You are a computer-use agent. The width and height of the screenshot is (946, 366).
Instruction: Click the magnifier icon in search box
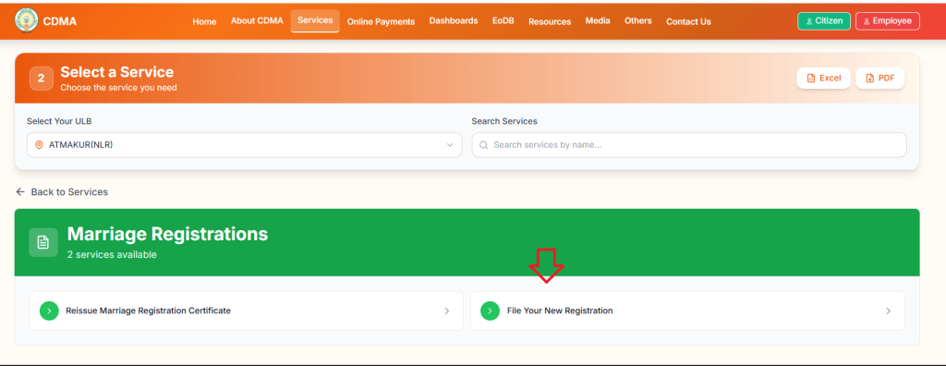click(484, 145)
